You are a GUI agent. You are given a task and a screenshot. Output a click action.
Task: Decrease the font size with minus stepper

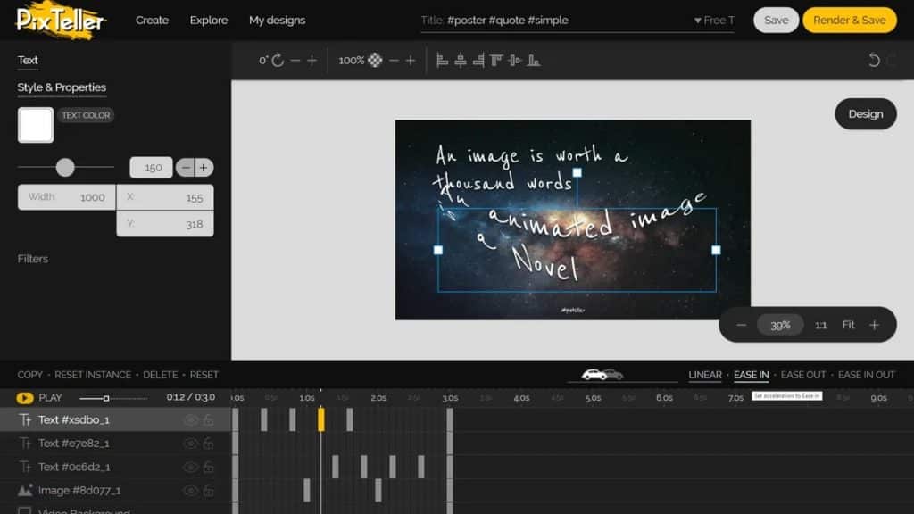click(186, 168)
